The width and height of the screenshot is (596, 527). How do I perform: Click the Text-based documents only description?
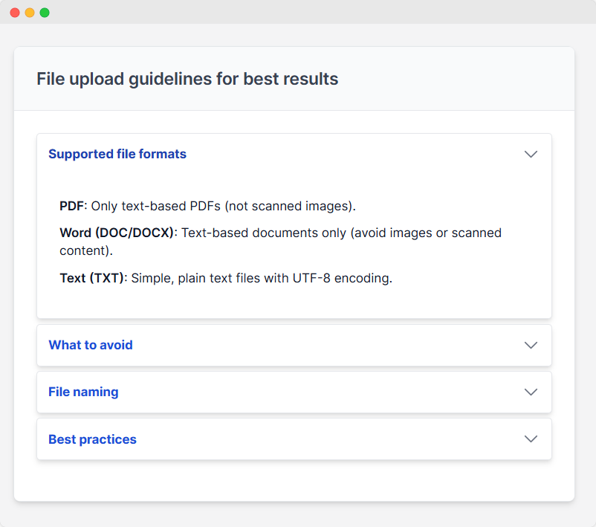340,233
